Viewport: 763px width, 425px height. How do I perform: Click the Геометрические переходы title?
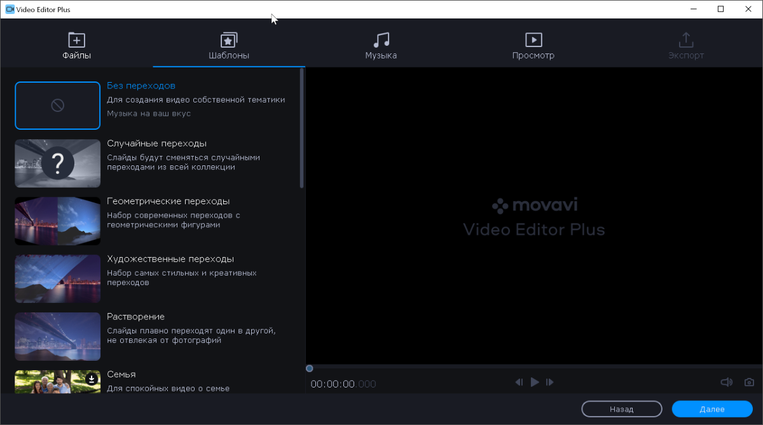(x=168, y=201)
